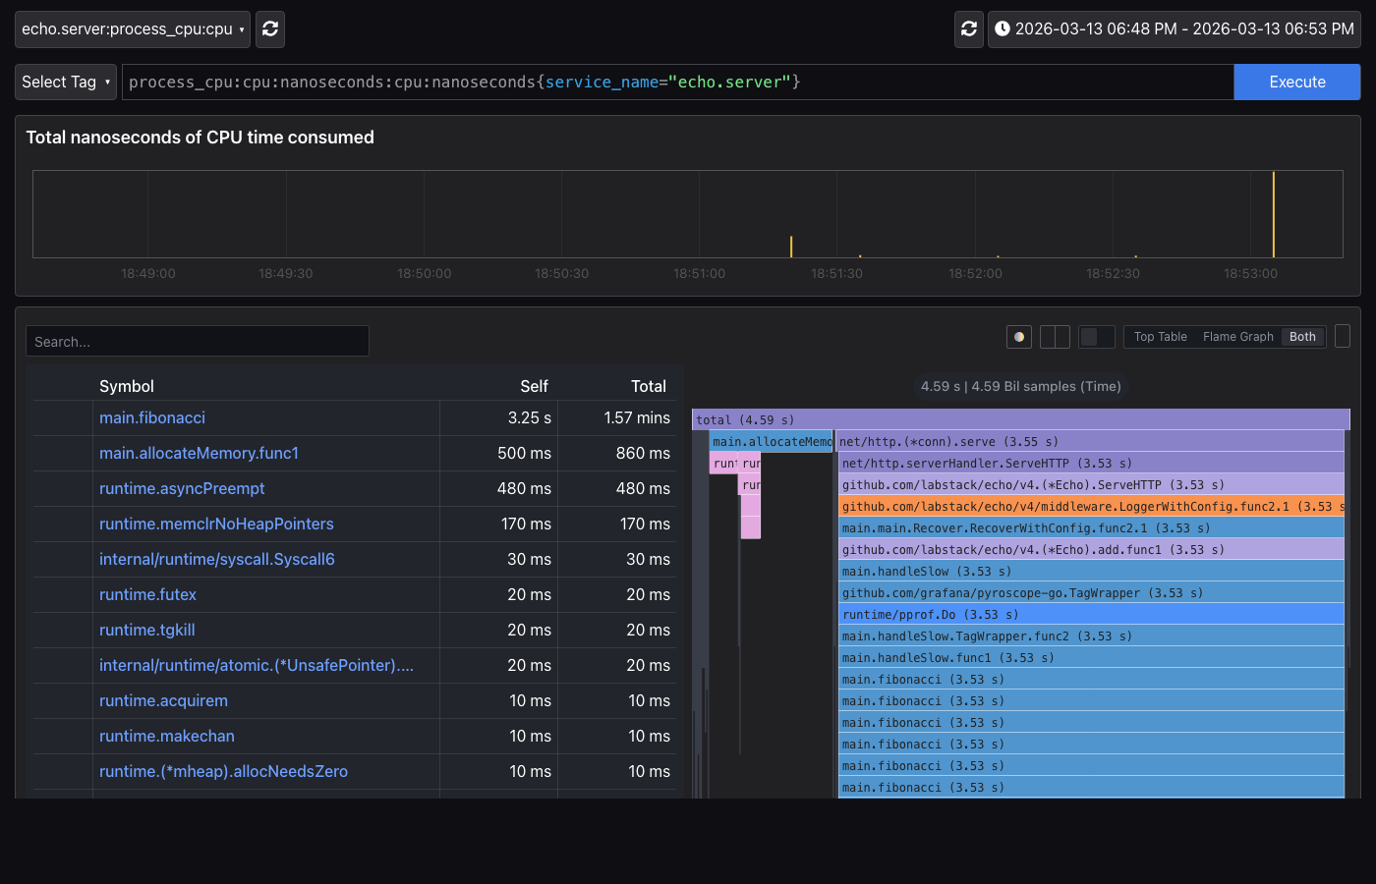Refresh the profile type list beside the selector
This screenshot has width=1376, height=884.
pyautogui.click(x=269, y=28)
